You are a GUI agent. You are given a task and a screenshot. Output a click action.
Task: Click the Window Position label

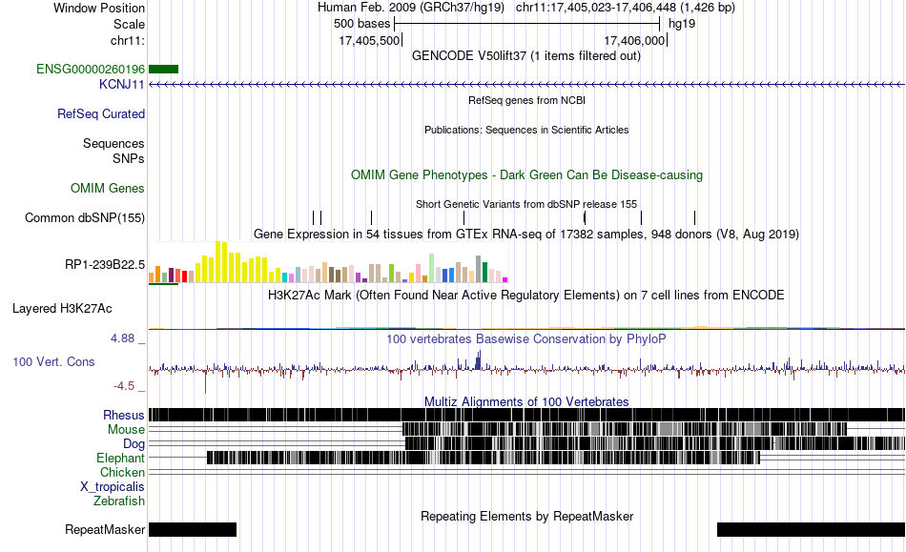pos(99,8)
